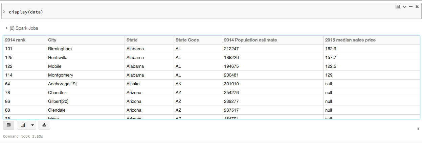Click the City column header
The image size is (422, 143).
pyautogui.click(x=52, y=40)
